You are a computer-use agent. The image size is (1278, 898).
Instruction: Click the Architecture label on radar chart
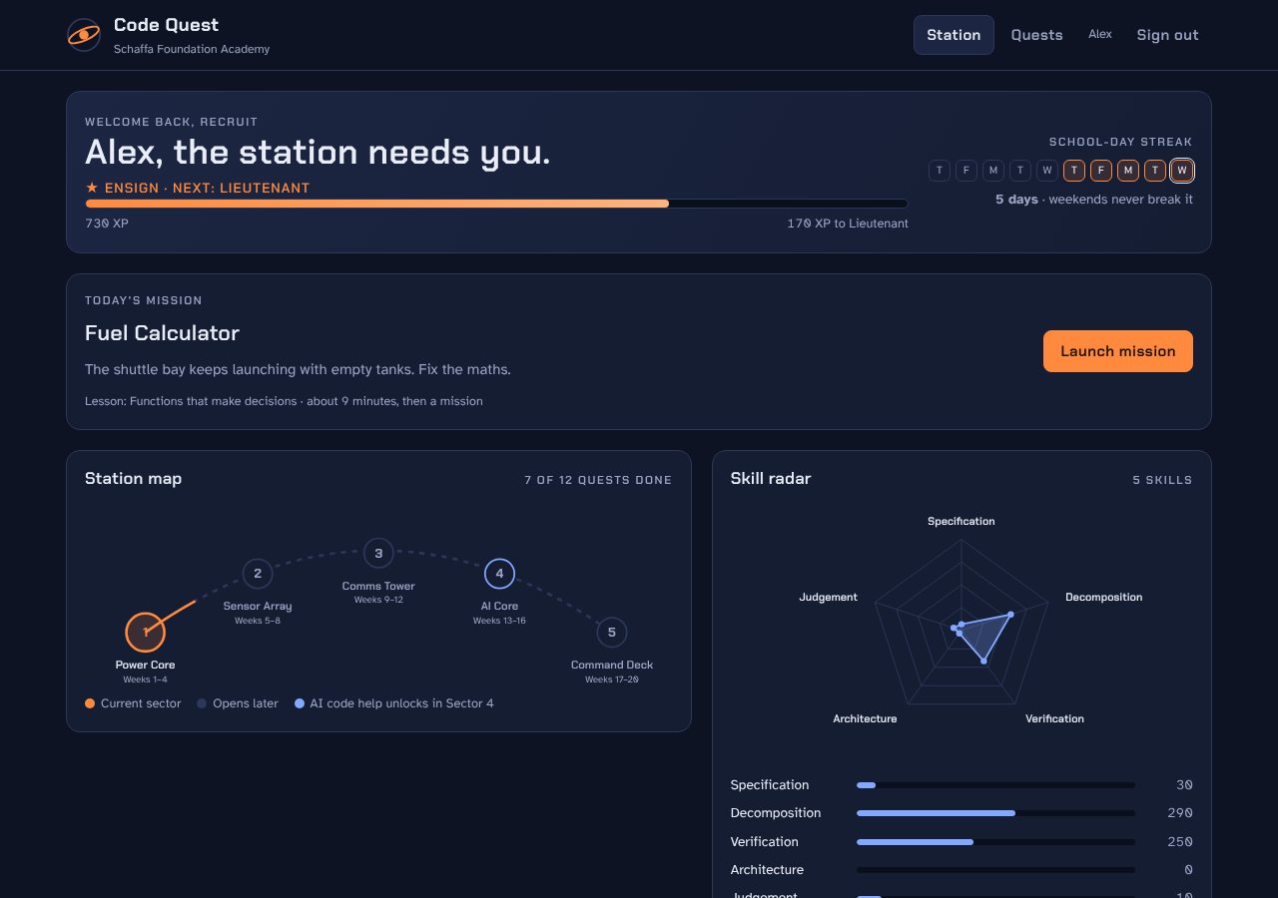[865, 718]
